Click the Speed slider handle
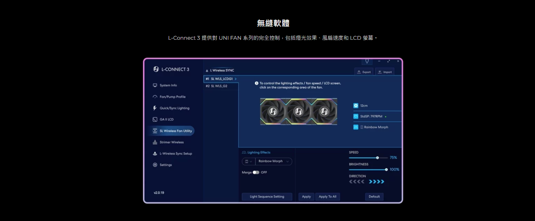 (x=377, y=158)
